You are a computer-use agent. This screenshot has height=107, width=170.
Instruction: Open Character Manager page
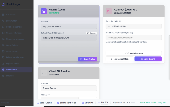coord(16,39)
